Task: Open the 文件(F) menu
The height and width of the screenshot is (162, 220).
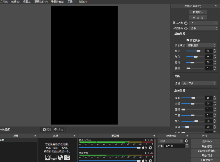Action: tap(4, 2)
